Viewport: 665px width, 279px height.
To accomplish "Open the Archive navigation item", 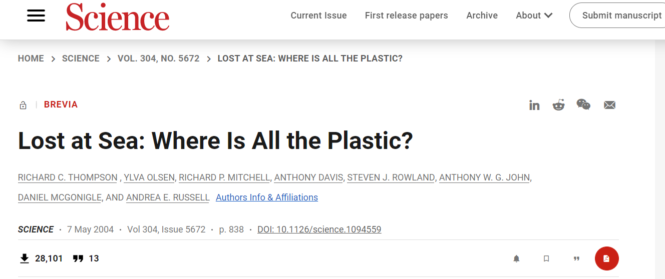I will coord(482,15).
